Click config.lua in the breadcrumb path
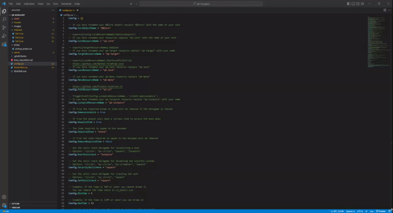Image resolution: width=393 pixels, height=213 pixels. 68,15
